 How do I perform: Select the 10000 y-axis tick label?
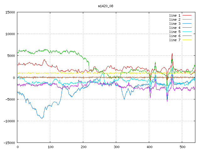coord(10,34)
